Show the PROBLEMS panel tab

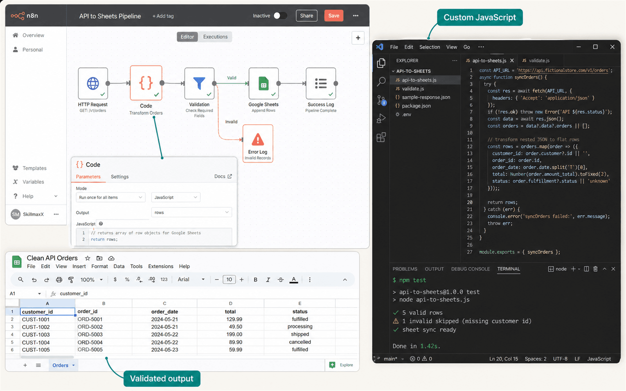(x=405, y=269)
